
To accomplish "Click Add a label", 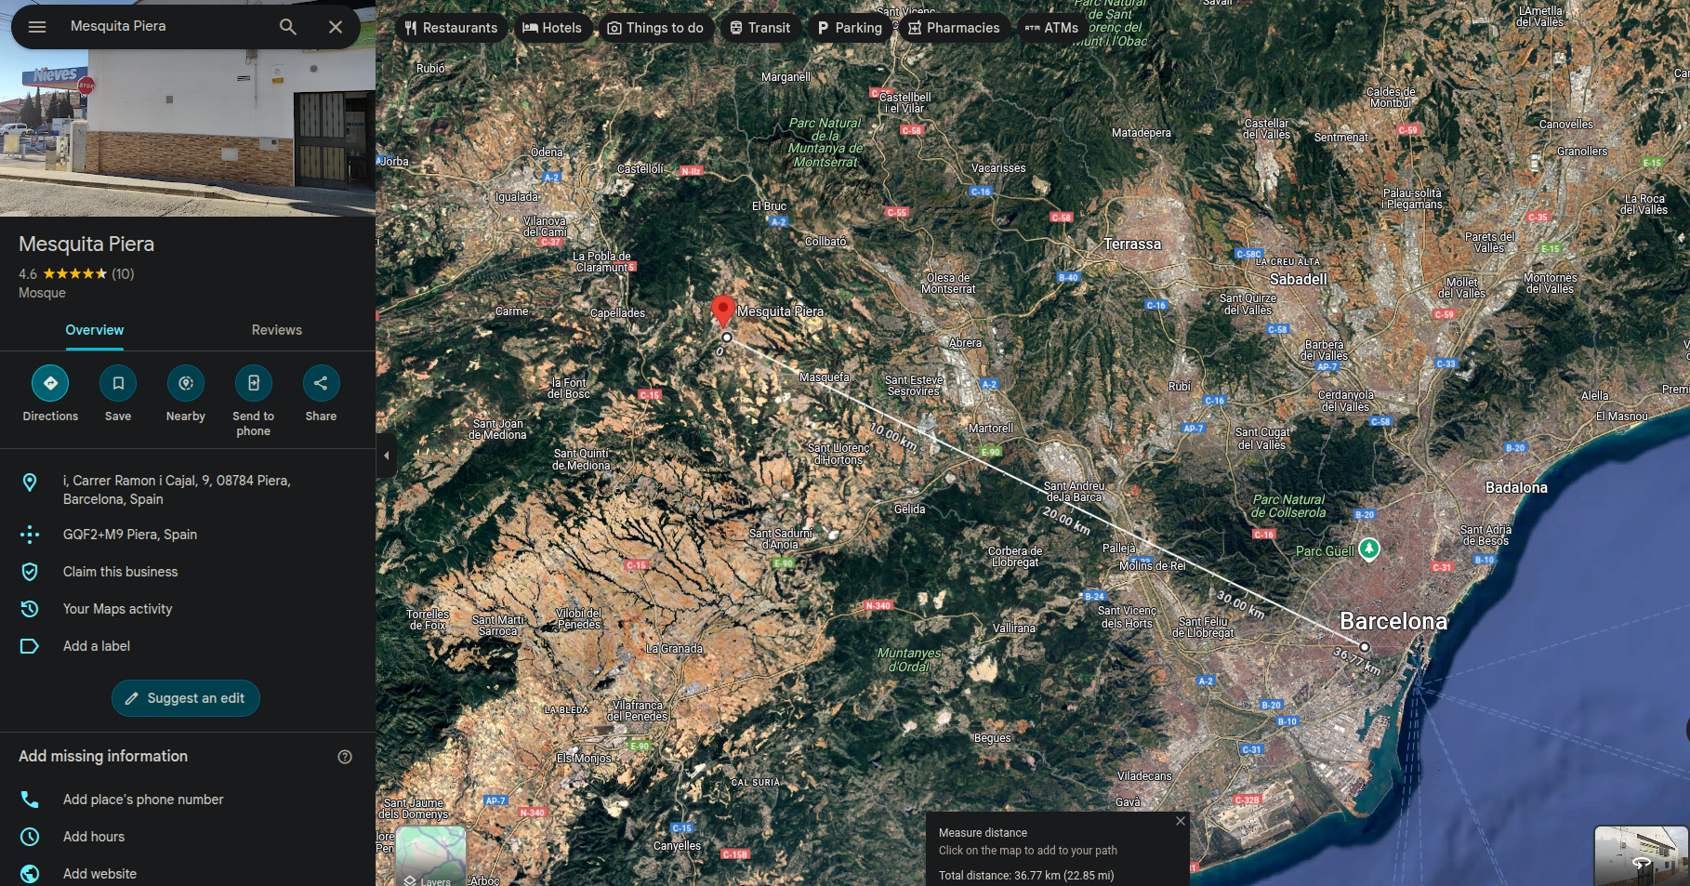I will tap(188, 646).
